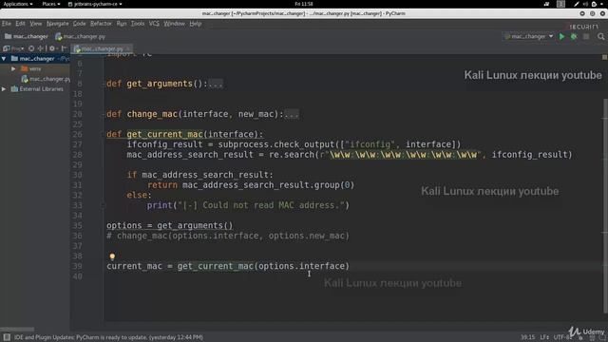Click the volume icon in system tray
The height and width of the screenshot is (342, 608).
(585, 4)
